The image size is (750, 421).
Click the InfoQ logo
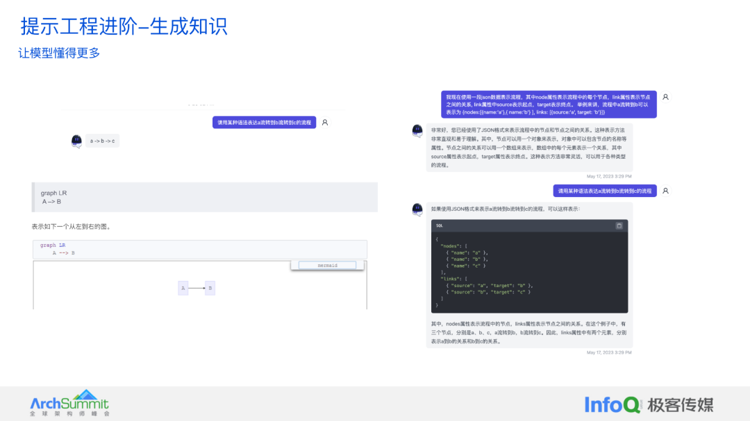(612, 404)
